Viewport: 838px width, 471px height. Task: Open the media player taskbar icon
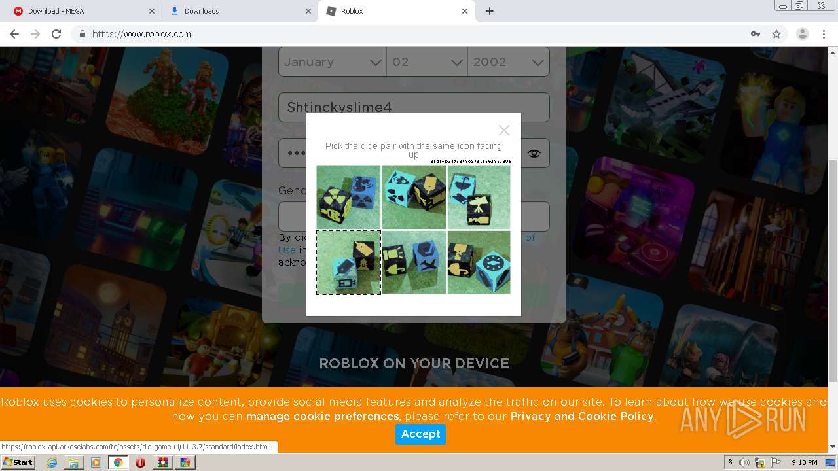96,462
